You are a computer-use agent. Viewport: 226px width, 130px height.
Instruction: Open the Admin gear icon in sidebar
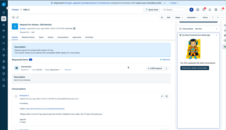[4, 86]
